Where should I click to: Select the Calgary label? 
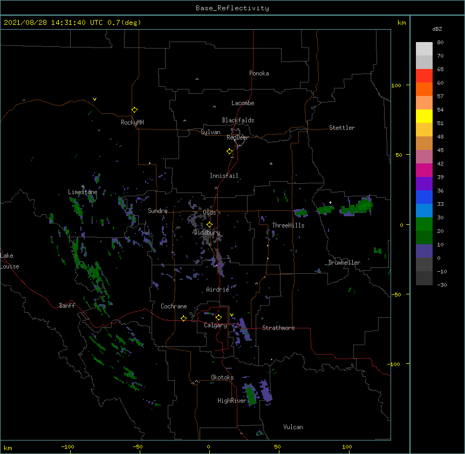(215, 325)
